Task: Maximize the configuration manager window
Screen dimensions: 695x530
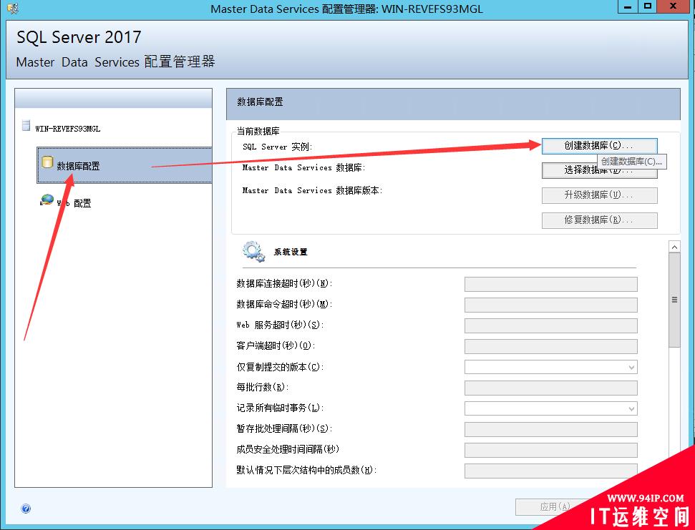Action: [648, 6]
